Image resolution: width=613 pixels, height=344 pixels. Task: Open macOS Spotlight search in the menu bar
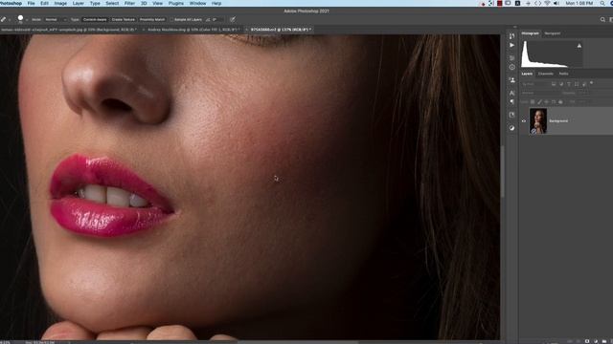point(602,3)
